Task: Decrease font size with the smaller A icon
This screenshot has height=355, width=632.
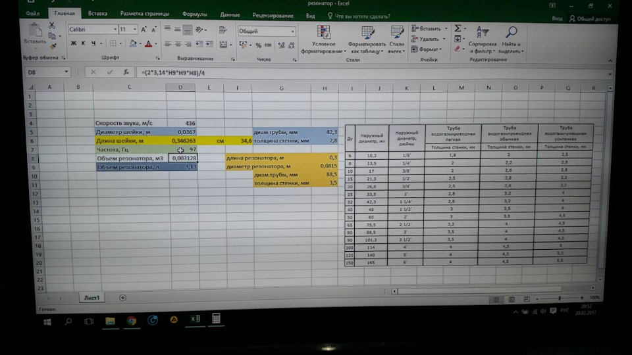Action: [x=153, y=30]
